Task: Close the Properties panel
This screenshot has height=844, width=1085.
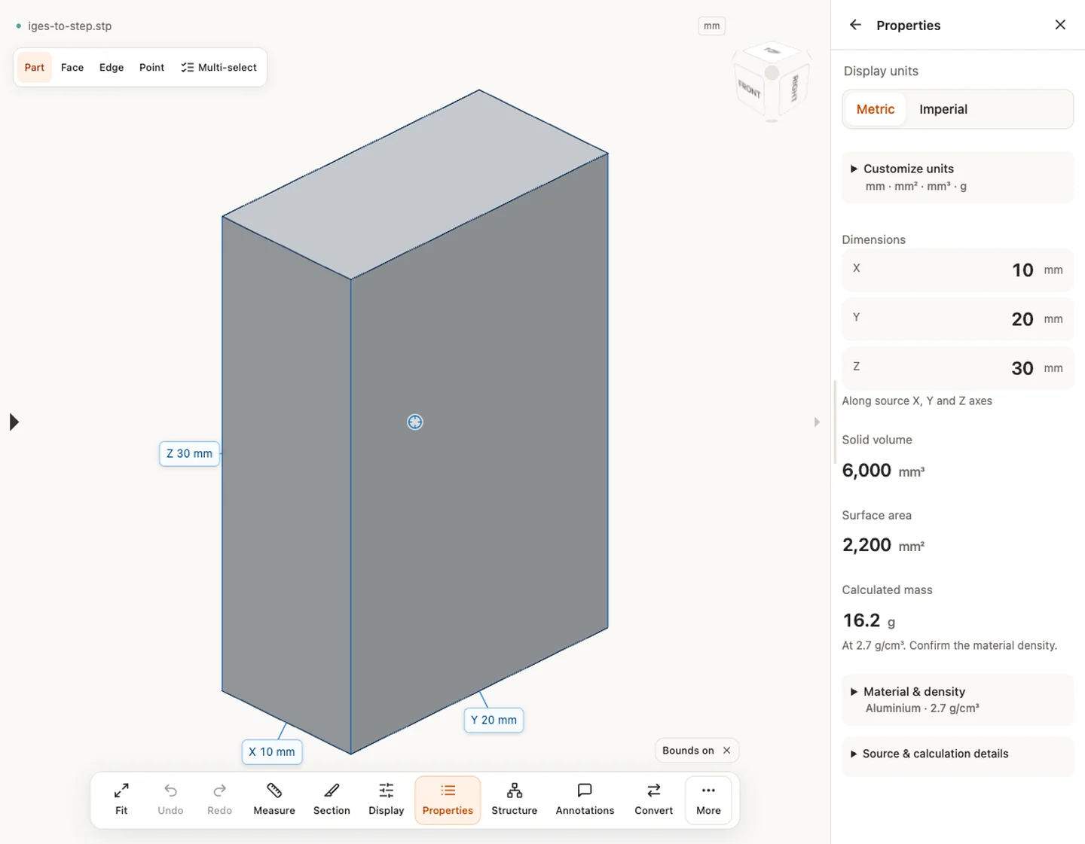Action: [1060, 25]
